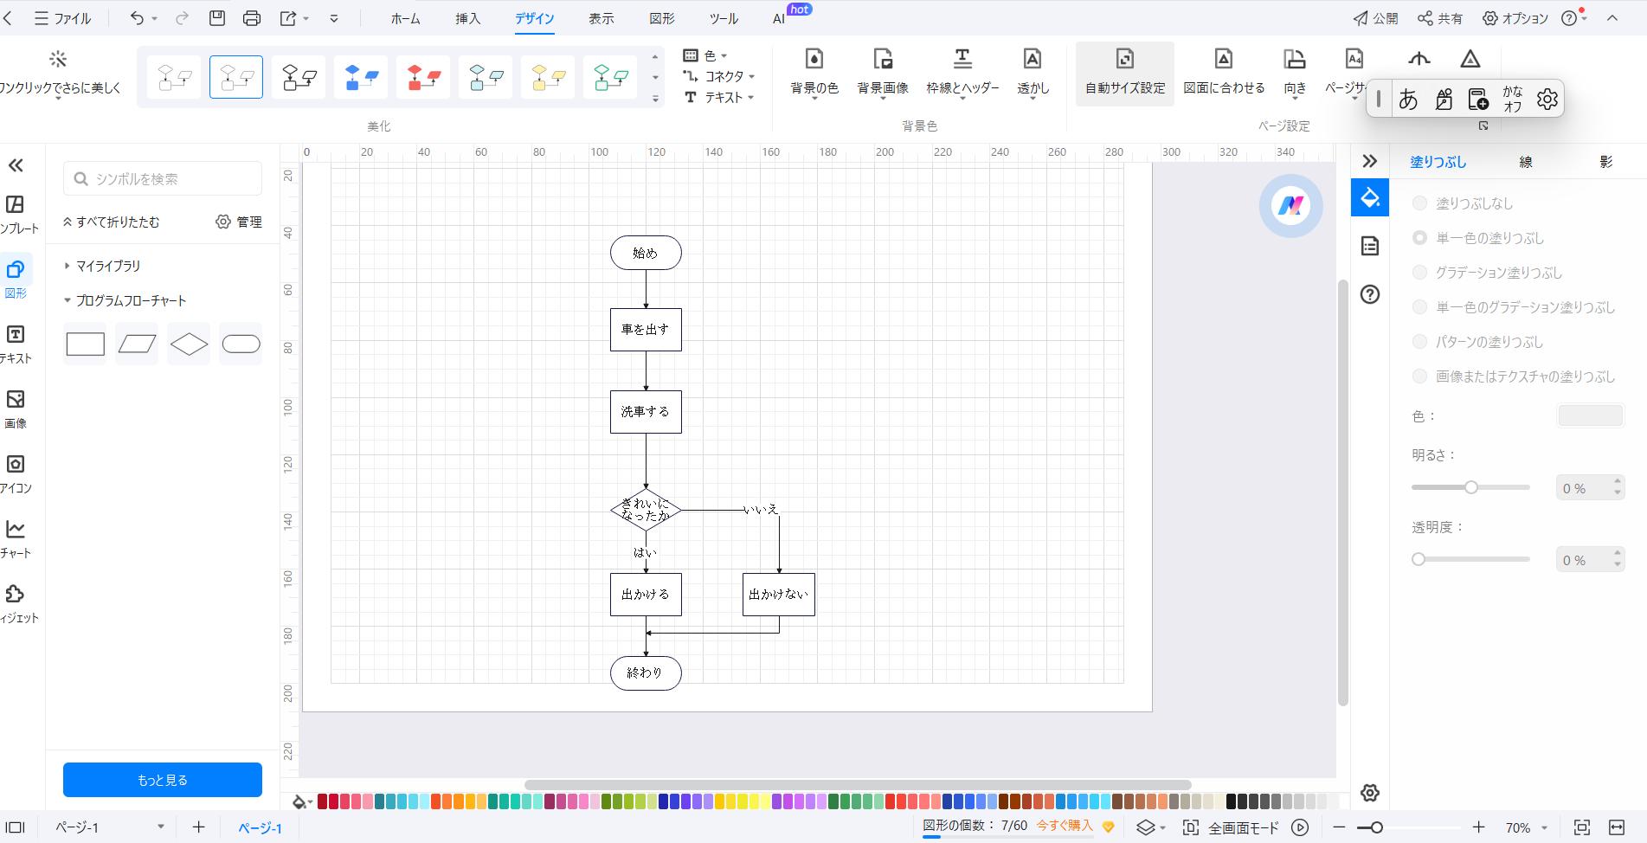
Task: Open the ウィジェット widget sidebar panel
Action: click(x=16, y=604)
